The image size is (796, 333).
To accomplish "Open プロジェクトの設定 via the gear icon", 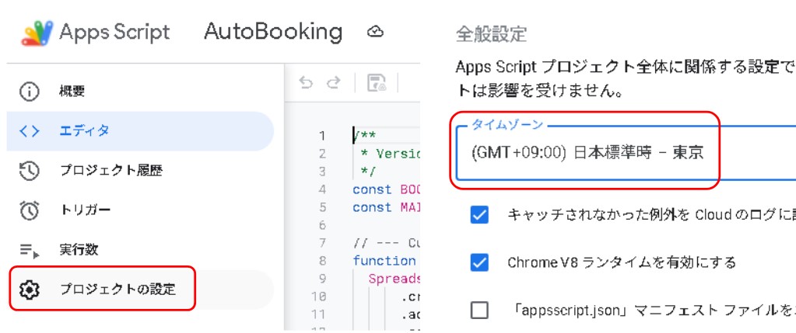I will pyautogui.click(x=29, y=290).
